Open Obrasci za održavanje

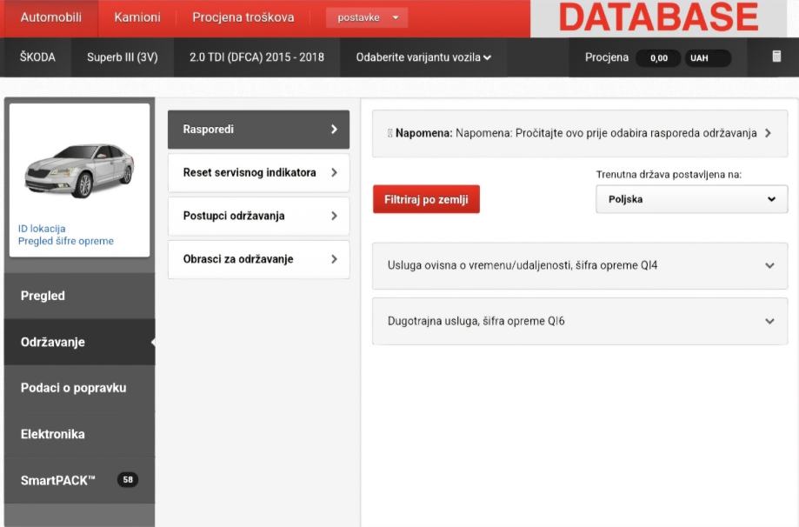[x=258, y=259]
